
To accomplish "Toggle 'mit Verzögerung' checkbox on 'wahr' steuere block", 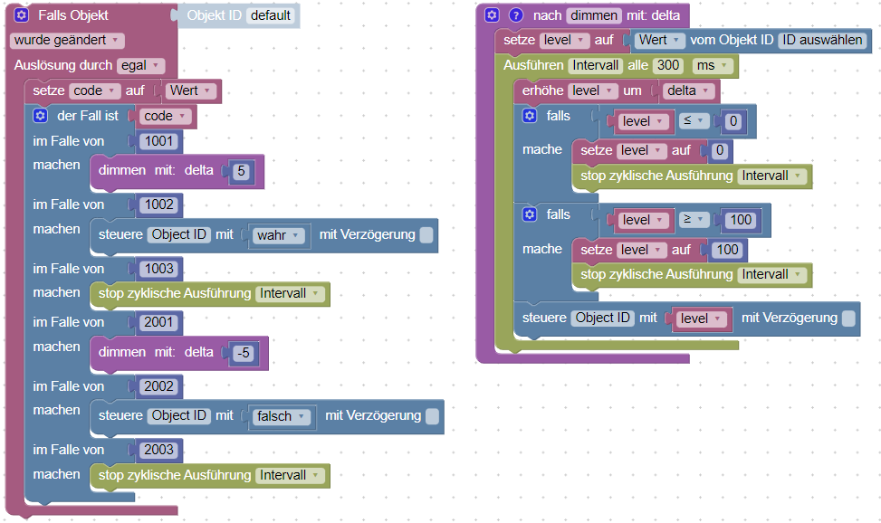I will pyautogui.click(x=426, y=235).
